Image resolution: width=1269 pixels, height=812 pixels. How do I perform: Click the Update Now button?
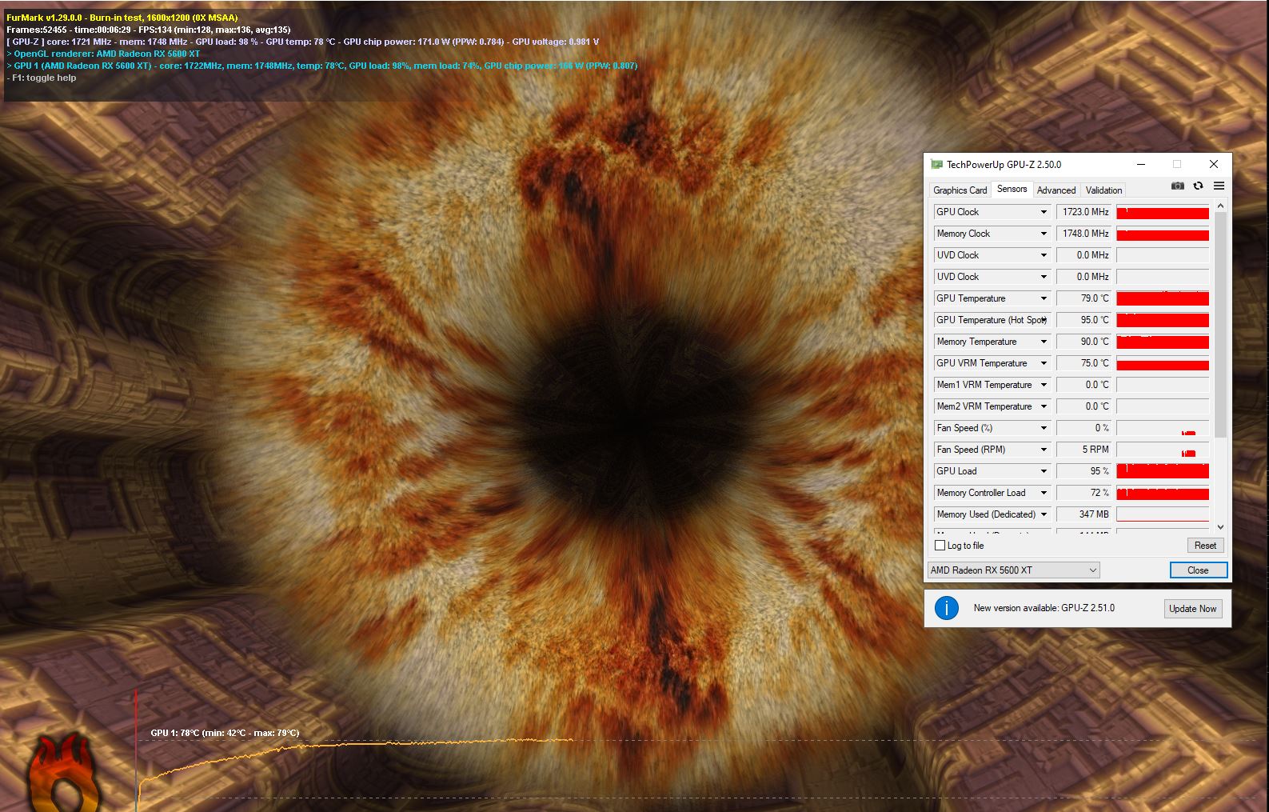click(x=1192, y=609)
